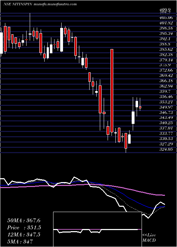Screen dimensions: 177x247
Task: Select the 375.9 price axis label
Action: (165, 65)
